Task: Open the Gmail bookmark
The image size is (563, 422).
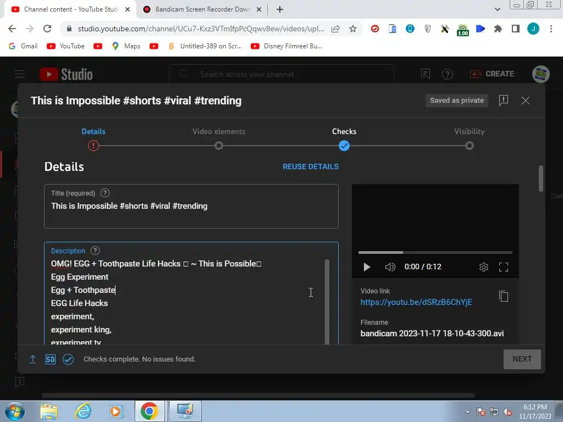Action: pyautogui.click(x=23, y=46)
